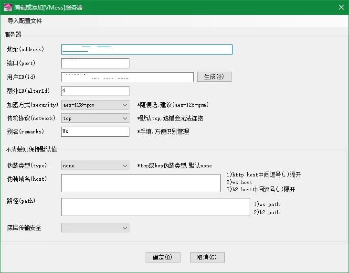Click the 服务器 group label
Image resolution: width=349 pixels, height=273 pixels.
[13, 34]
